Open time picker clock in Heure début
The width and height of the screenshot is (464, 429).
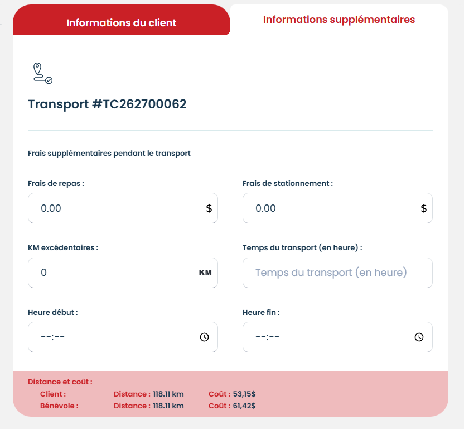tap(204, 337)
